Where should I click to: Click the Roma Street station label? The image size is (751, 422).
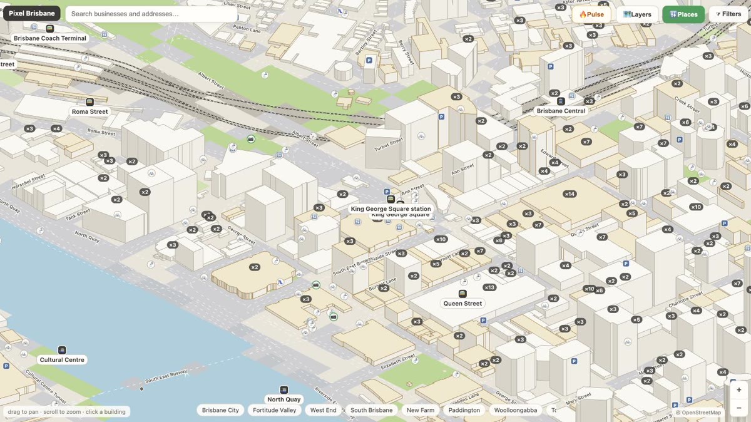pyautogui.click(x=89, y=111)
